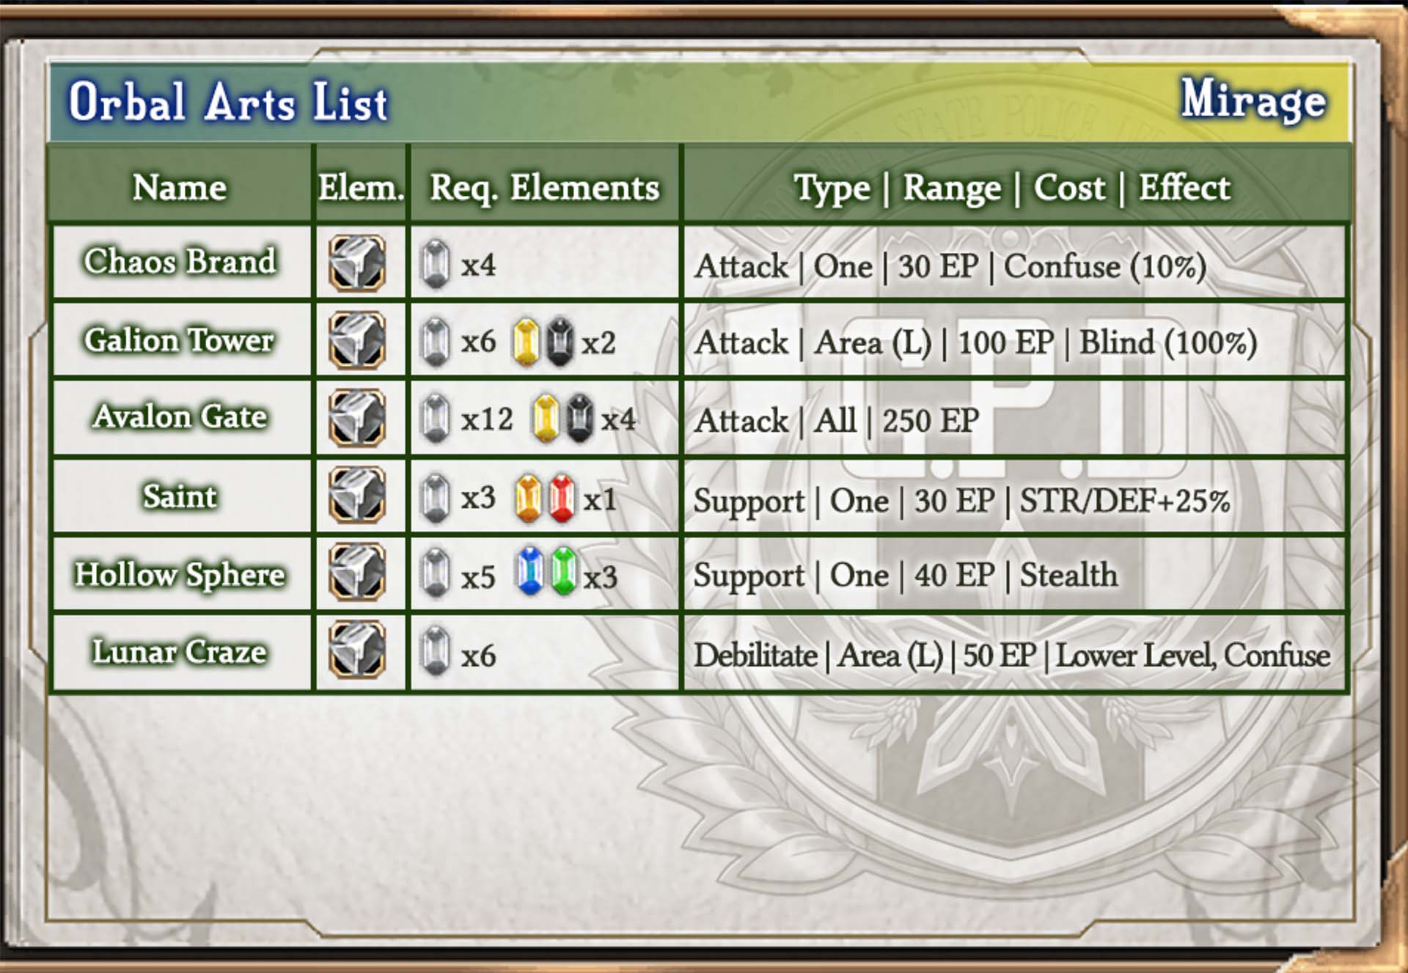Select the Chaos Brand art name
Viewport: 1408px width, 973px height.
pos(180,261)
